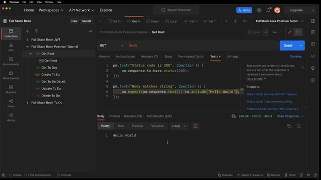The width and height of the screenshot is (321, 180).
Task: Open the Console from the status bar
Action: (x=64, y=175)
